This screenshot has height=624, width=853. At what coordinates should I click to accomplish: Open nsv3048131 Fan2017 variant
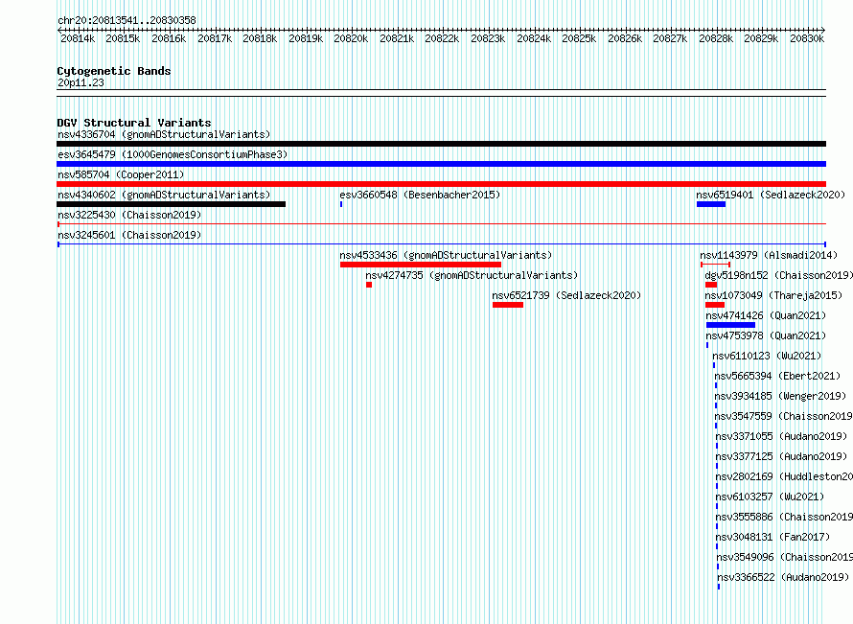point(772,537)
